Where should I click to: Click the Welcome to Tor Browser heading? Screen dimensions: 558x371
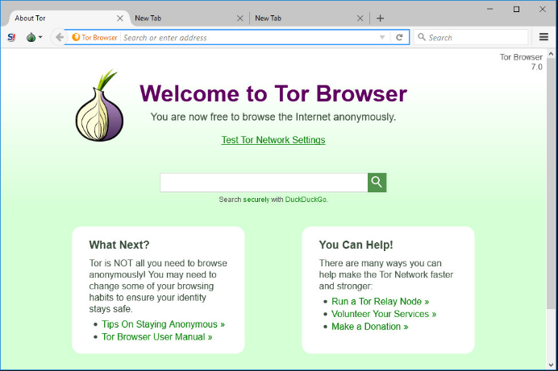point(273,93)
